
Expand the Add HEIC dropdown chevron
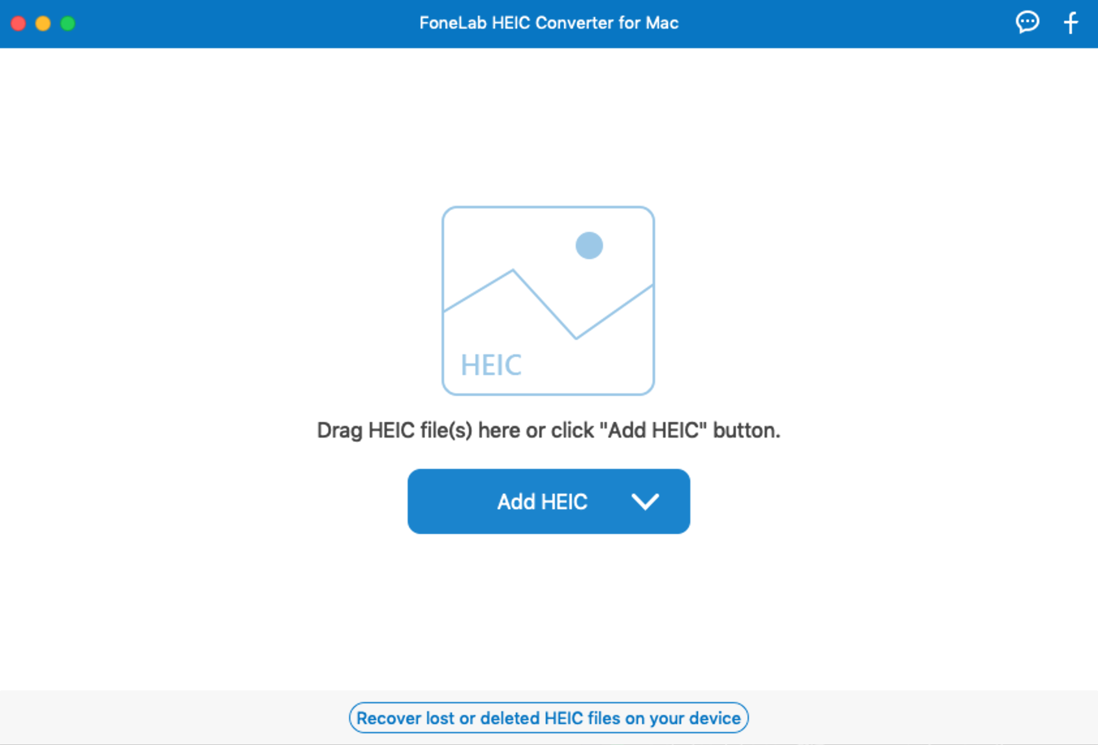[x=645, y=501]
